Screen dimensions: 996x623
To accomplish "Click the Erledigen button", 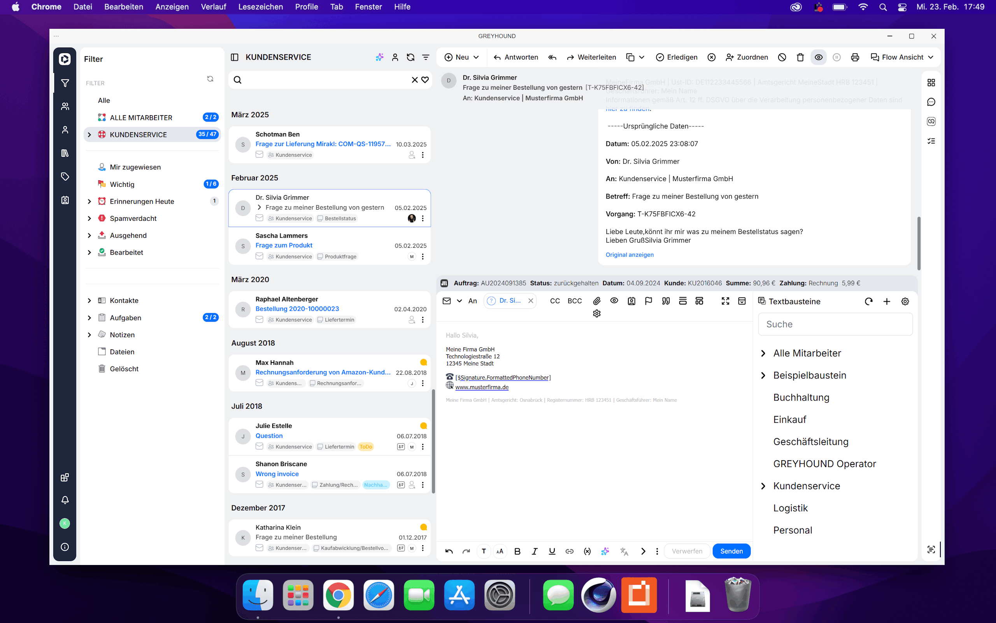I will coord(677,57).
